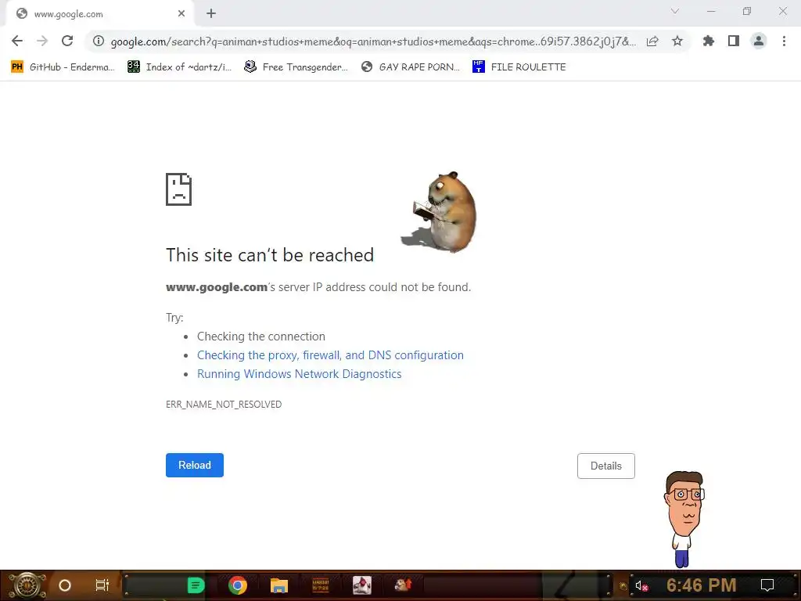This screenshot has width=801, height=601.
Task: Close the www.google.com tab
Action: [x=181, y=14]
